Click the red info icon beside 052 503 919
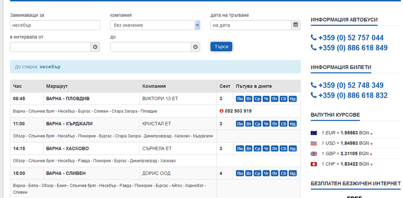This screenshot has width=403, height=198. tap(222, 111)
